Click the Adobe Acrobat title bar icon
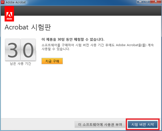Image resolution: width=162 pixels, height=131 pixels. tap(3, 2)
